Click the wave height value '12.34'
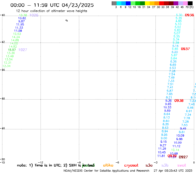Viewport: 196px width, 173px height. 7,66
